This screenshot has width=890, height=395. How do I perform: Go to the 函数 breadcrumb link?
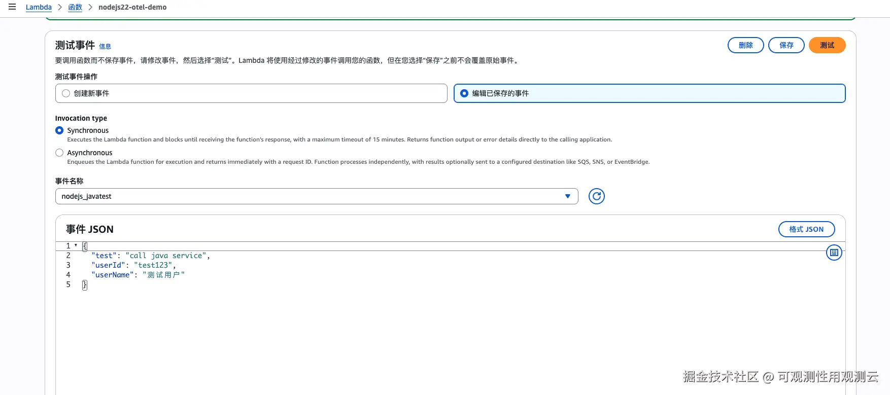coord(75,7)
